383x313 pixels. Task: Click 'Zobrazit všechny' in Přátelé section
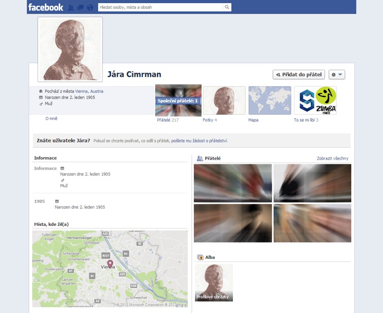[x=332, y=159]
